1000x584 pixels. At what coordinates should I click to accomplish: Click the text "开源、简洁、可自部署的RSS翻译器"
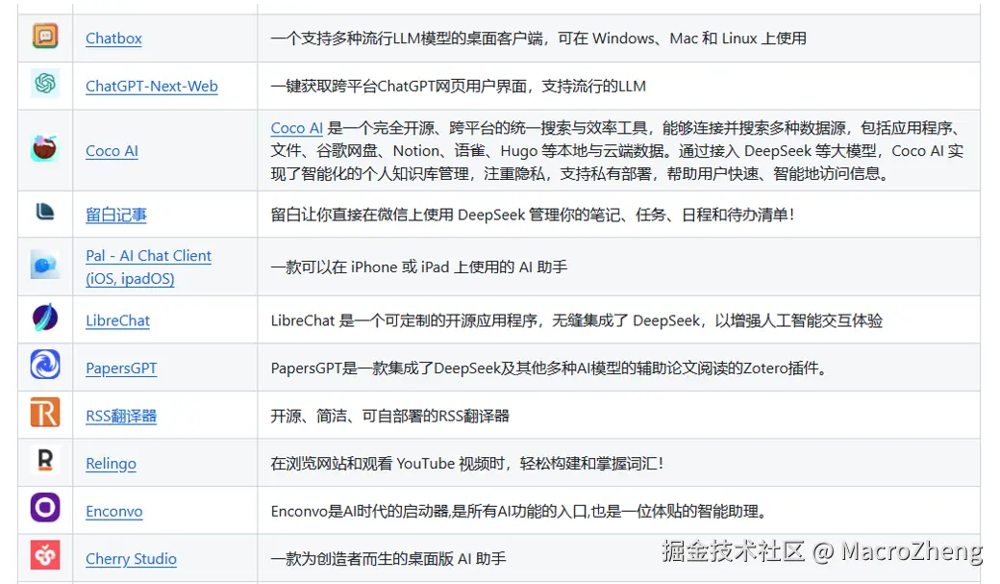(x=389, y=417)
